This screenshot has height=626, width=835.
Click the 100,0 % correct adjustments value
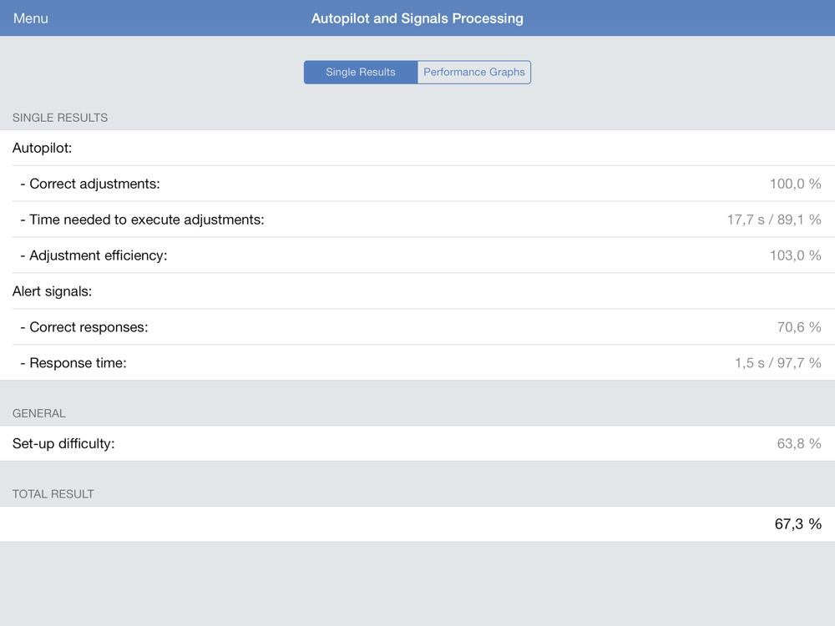795,184
